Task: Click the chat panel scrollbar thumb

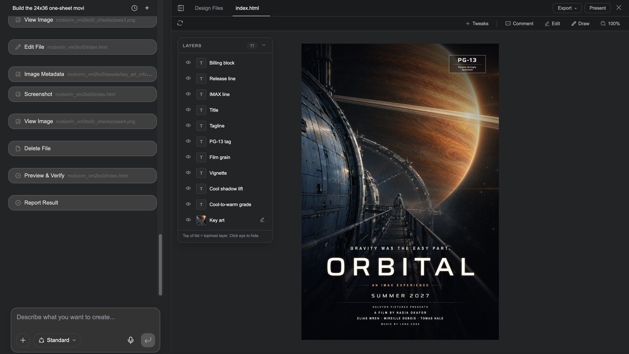Action: click(x=160, y=265)
